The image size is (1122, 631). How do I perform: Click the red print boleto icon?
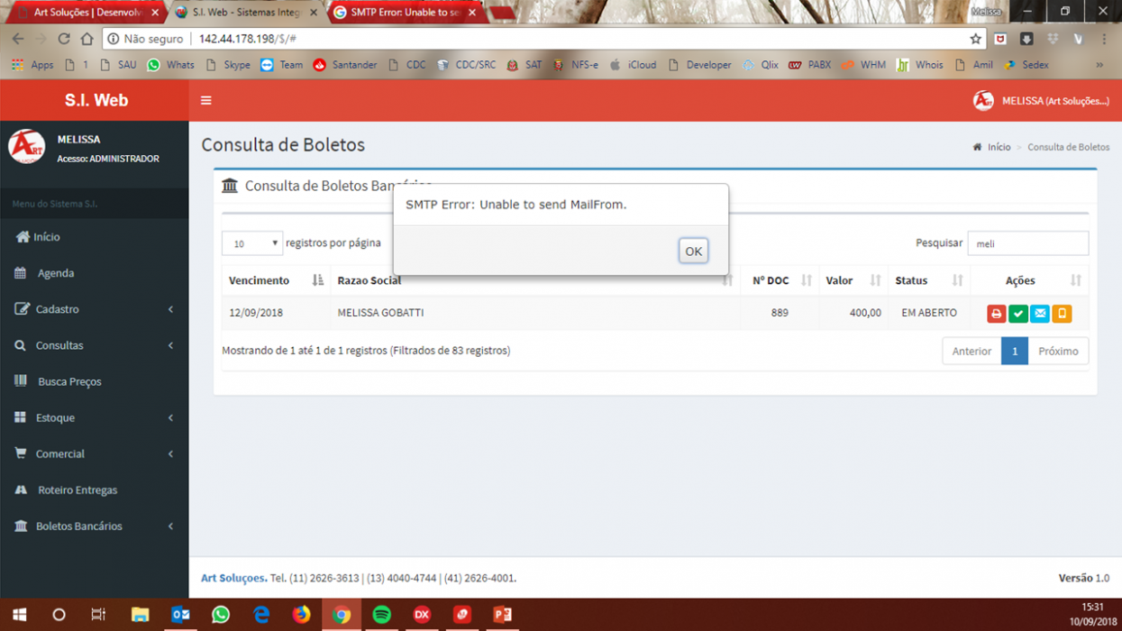point(996,313)
